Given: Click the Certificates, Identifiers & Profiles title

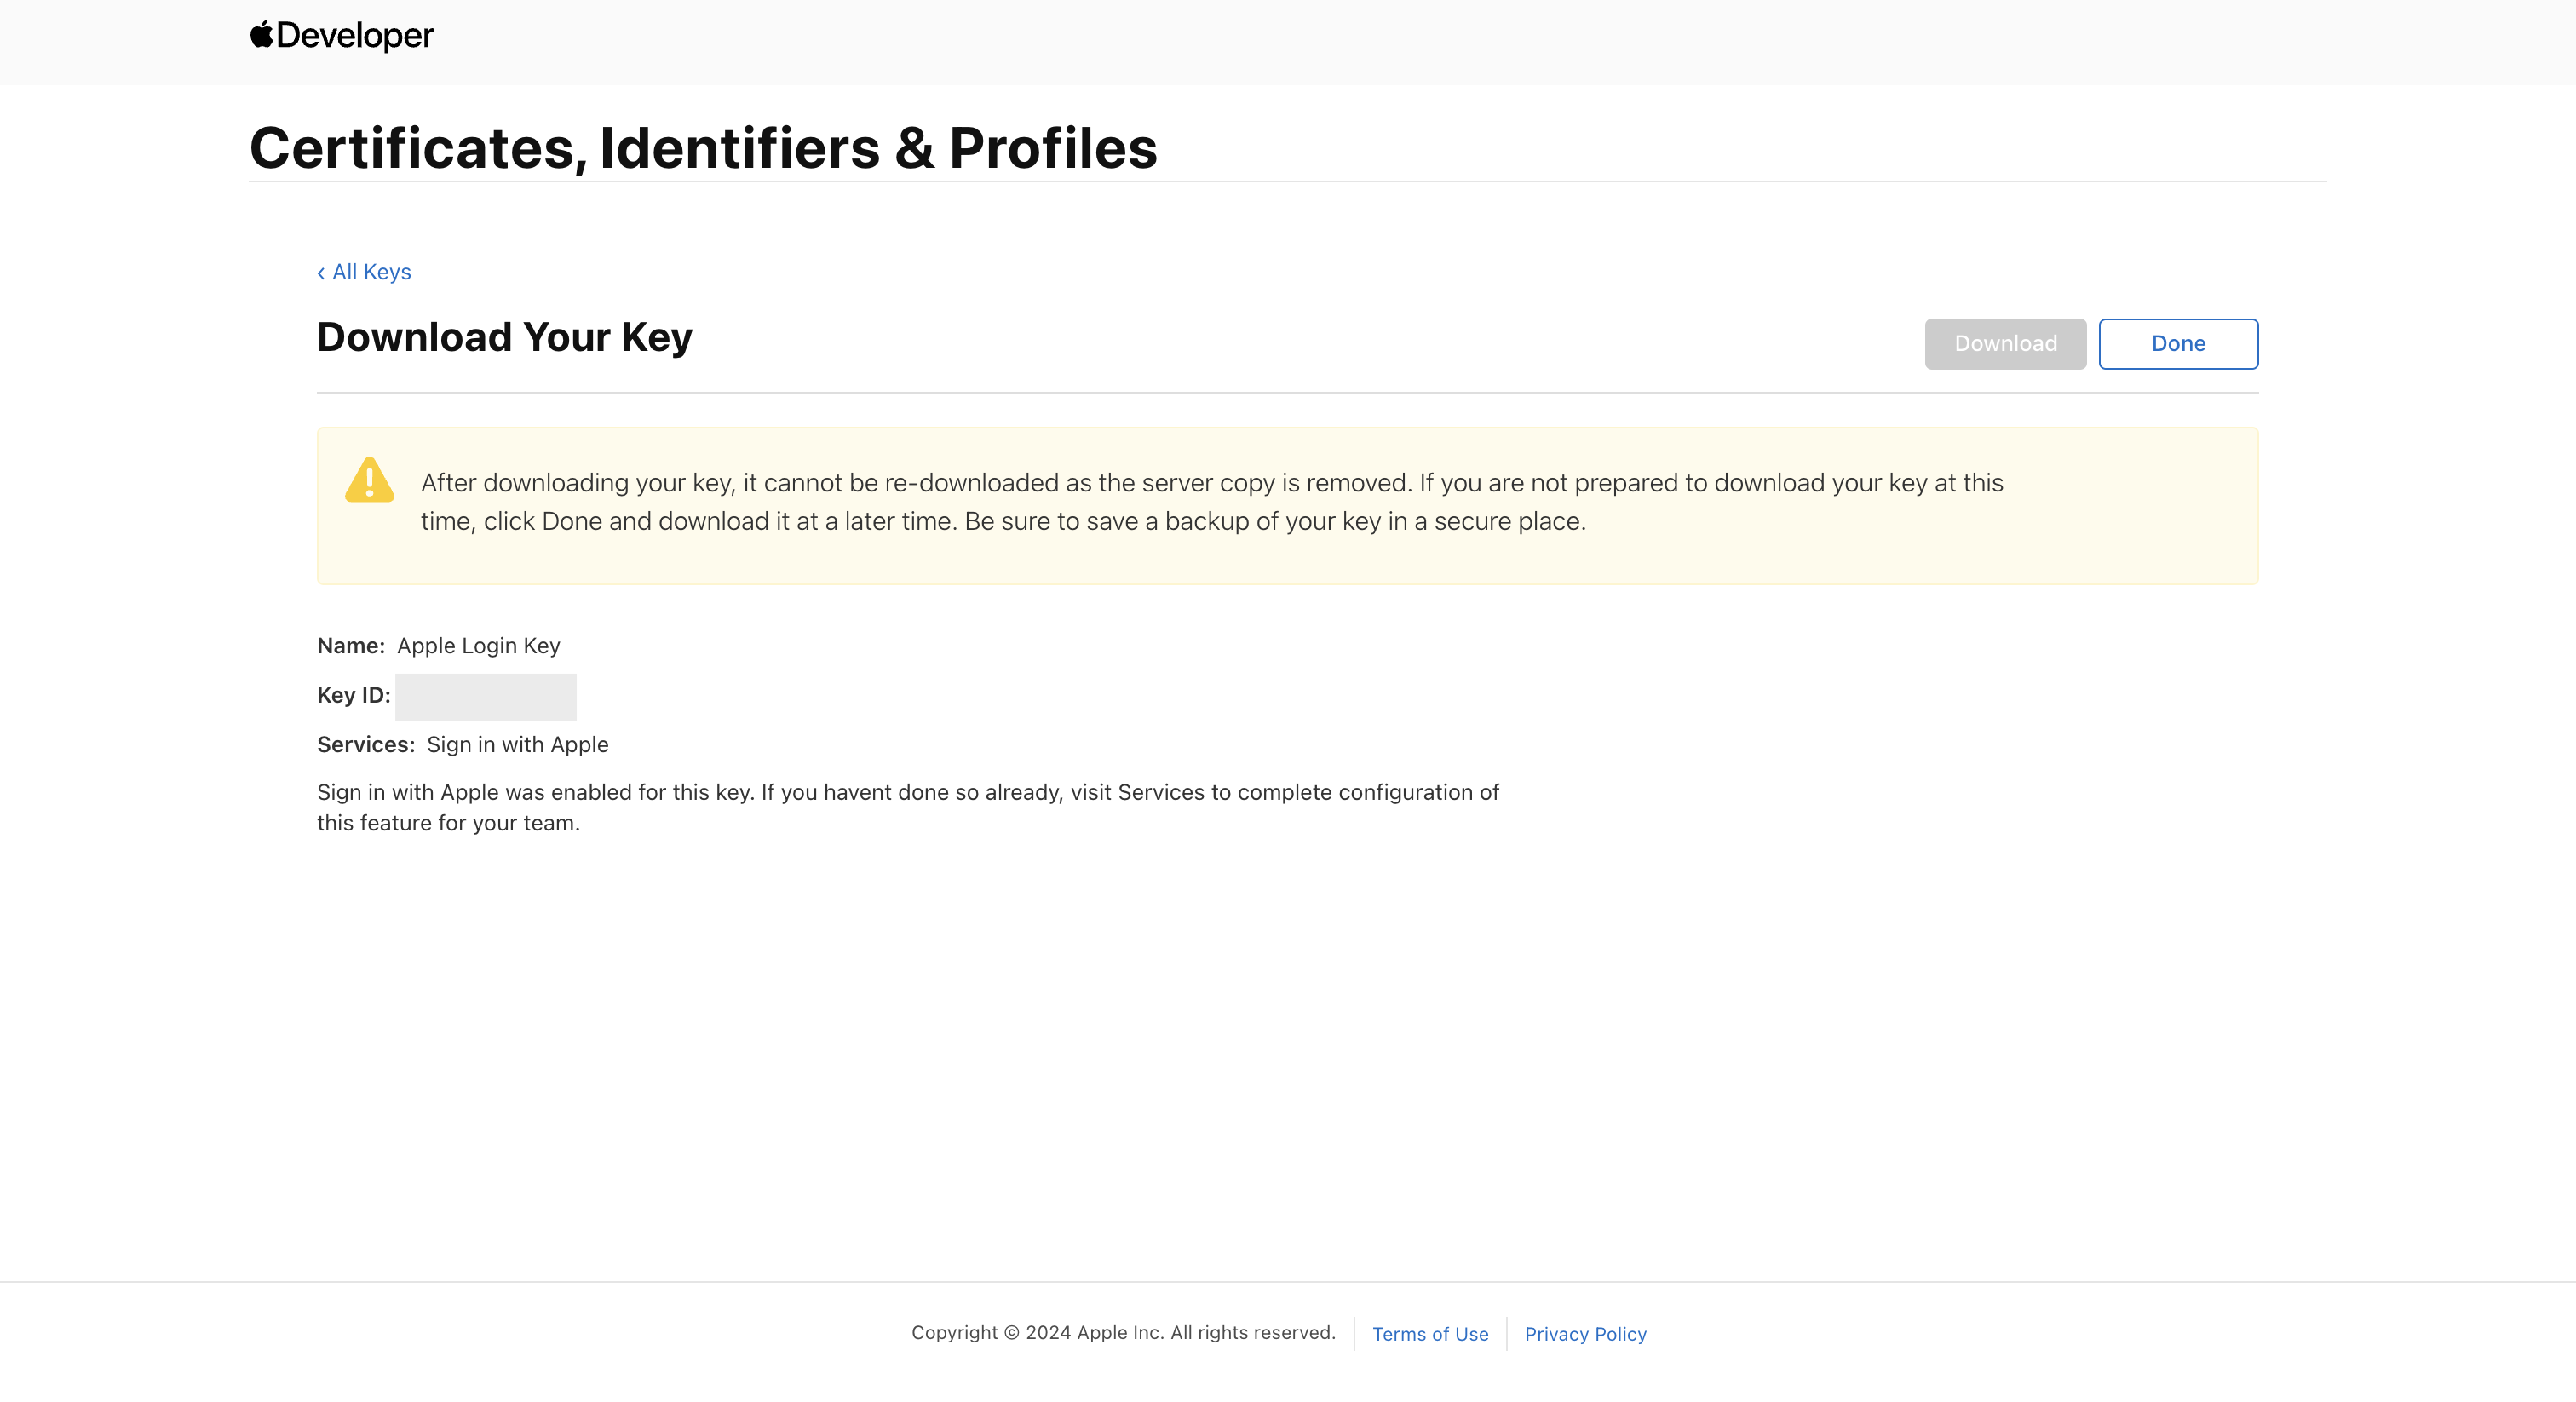Looking at the screenshot, I should (x=703, y=148).
